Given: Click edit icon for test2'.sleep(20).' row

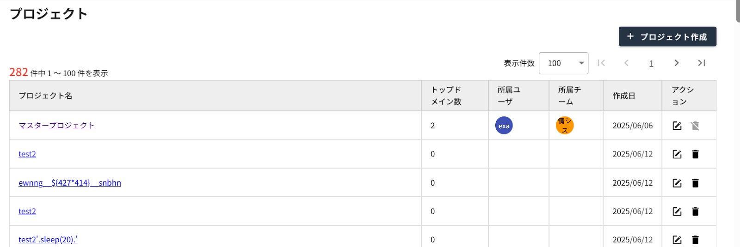Looking at the screenshot, I should (677, 240).
